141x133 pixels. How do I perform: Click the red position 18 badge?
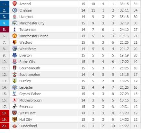[x=4, y=113]
